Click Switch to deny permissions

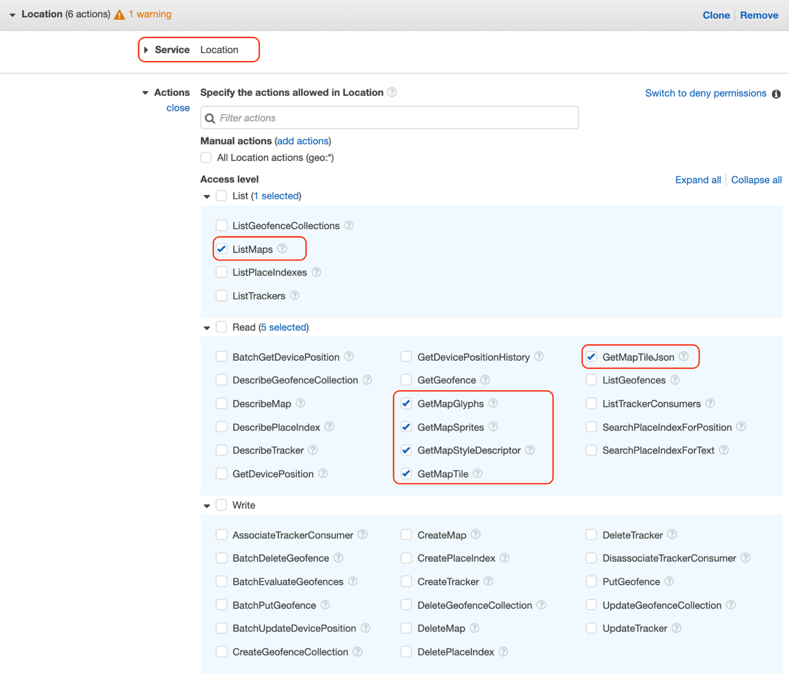[x=706, y=93]
